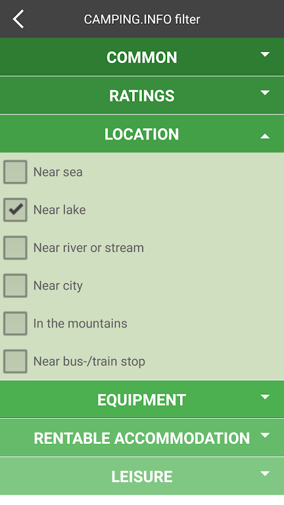
Task: Expand the RATINGS filter section
Action: point(142,95)
